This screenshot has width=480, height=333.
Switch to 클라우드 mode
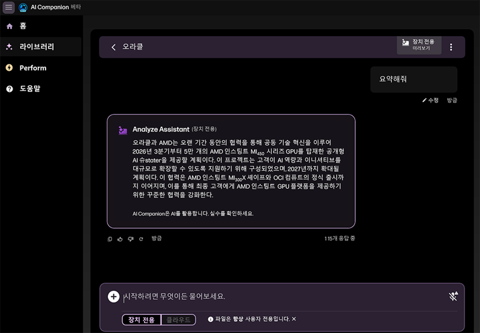(178, 320)
